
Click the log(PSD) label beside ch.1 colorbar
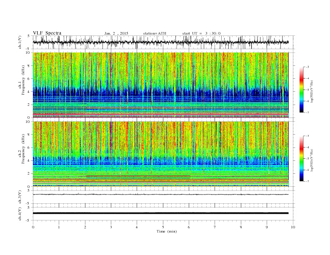tap(311, 92)
